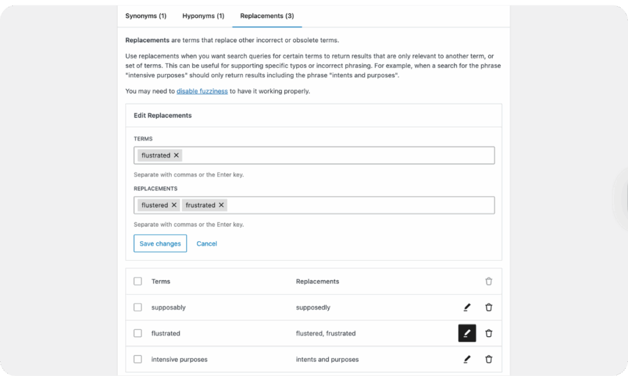
Task: Check the supposably row checkbox
Action: coord(137,307)
